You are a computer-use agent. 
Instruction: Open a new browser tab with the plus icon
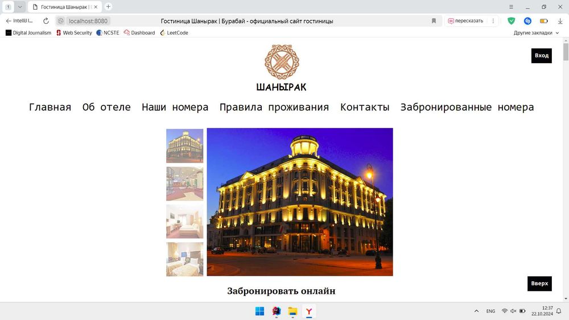tap(108, 6)
